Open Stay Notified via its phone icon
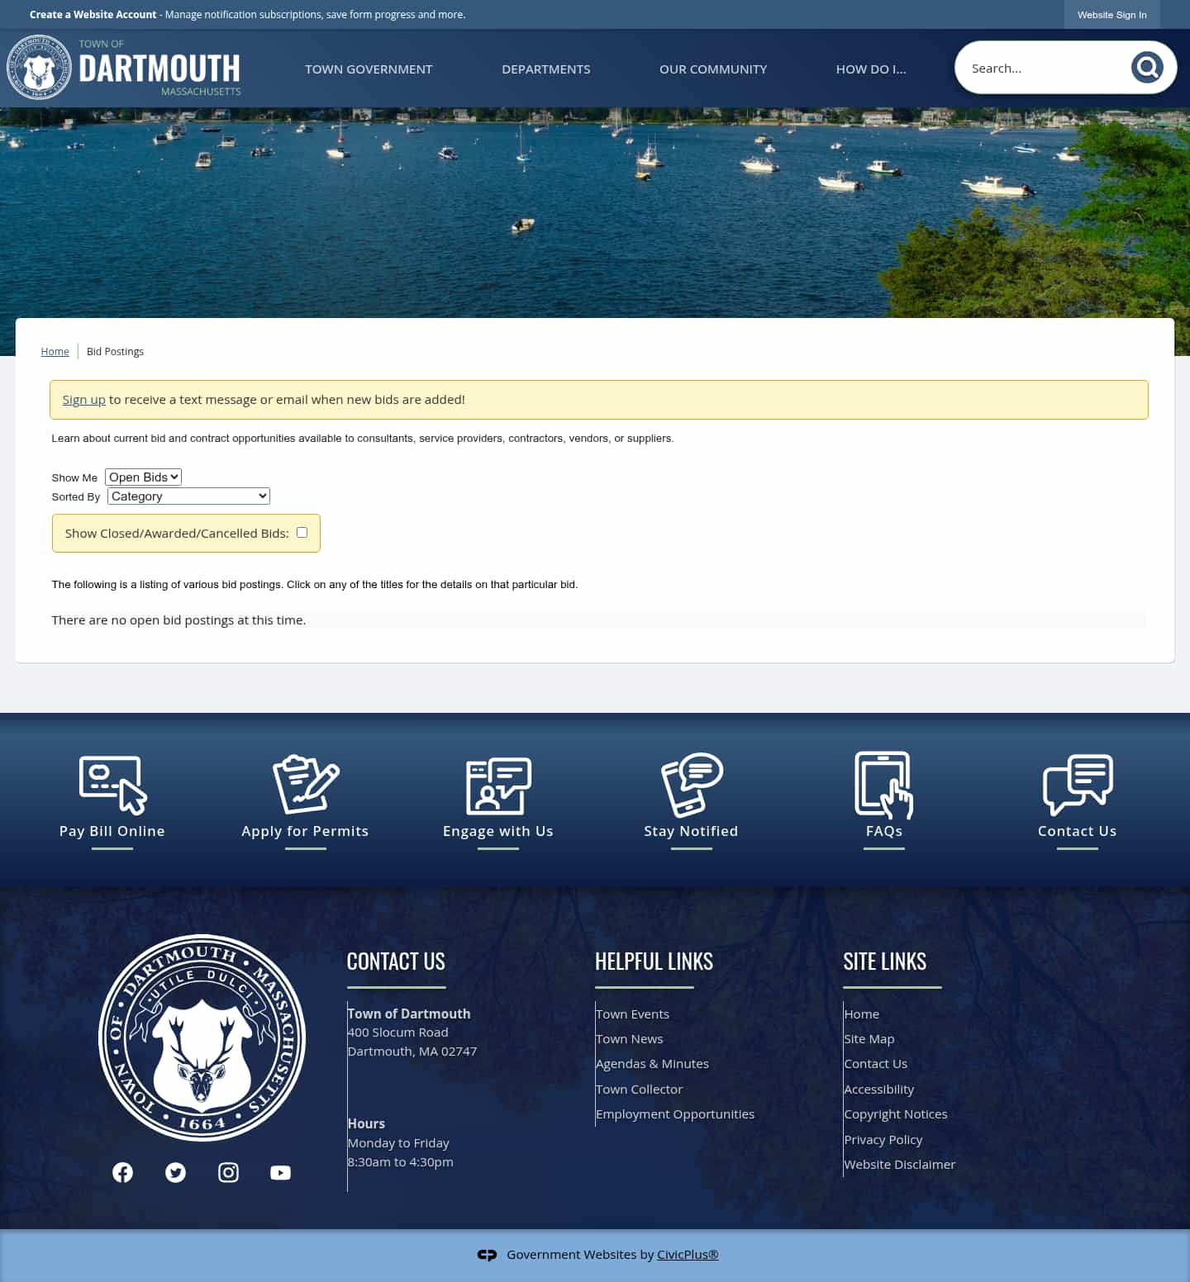 691,785
